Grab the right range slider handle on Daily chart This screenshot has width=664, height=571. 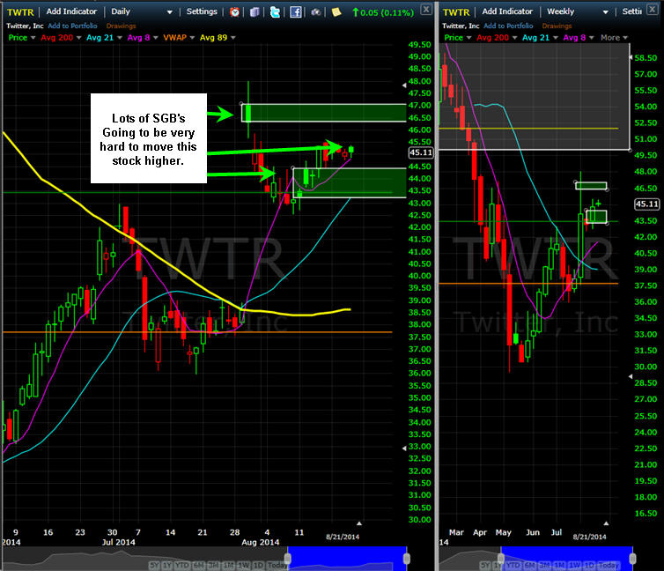(x=407, y=559)
